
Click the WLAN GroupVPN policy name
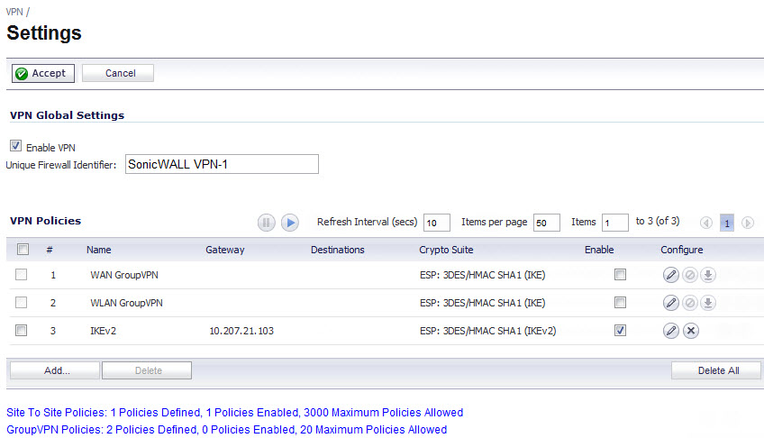point(127,303)
